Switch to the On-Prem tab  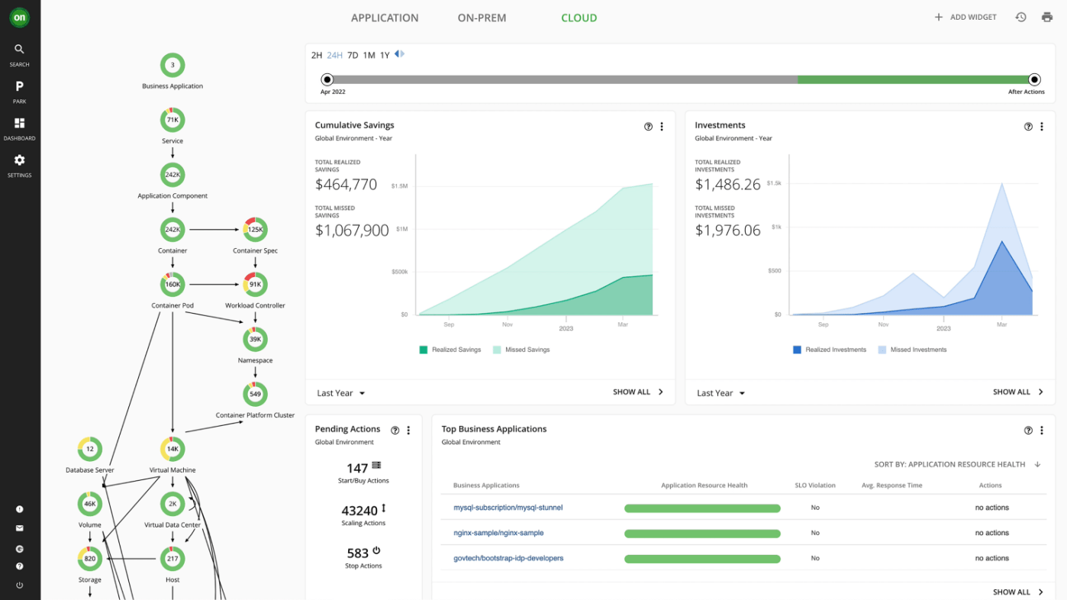482,18
